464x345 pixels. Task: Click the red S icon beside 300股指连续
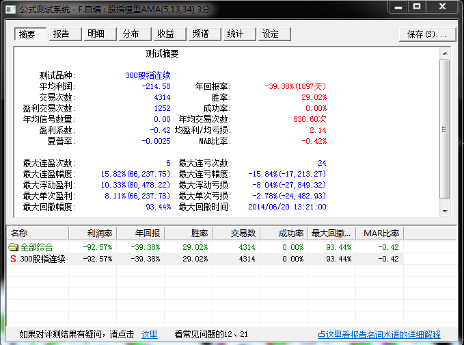13,259
